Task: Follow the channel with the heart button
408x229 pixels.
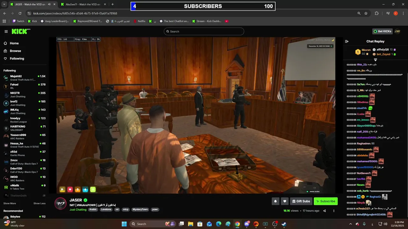Action: pyautogui.click(x=285, y=201)
